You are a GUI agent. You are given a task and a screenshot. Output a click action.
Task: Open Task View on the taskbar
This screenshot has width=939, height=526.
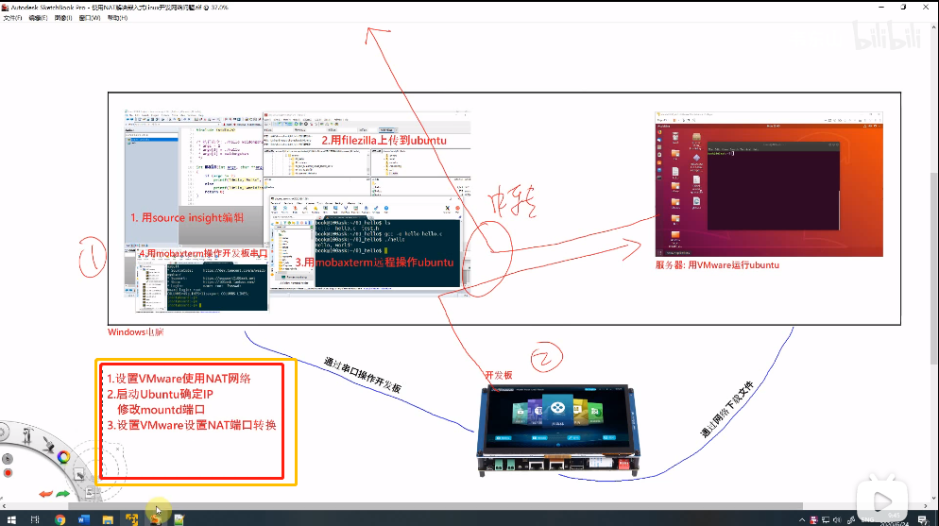click(x=35, y=519)
